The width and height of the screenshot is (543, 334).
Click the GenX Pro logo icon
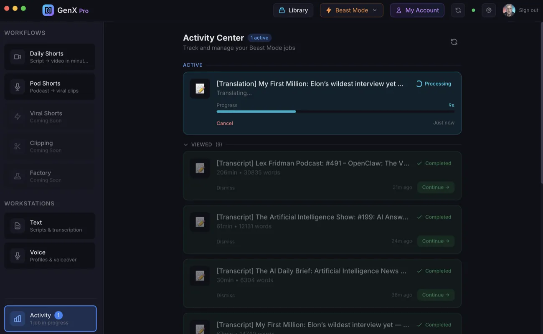(48, 10)
